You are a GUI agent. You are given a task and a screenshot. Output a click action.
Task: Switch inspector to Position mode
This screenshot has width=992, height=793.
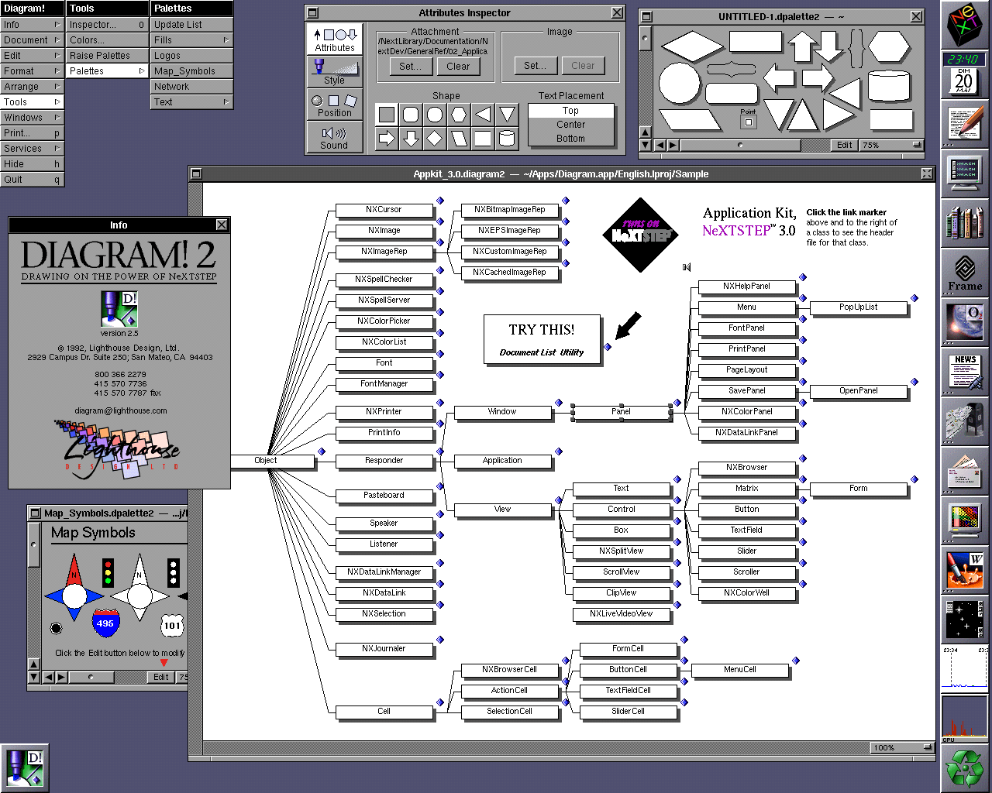point(334,105)
